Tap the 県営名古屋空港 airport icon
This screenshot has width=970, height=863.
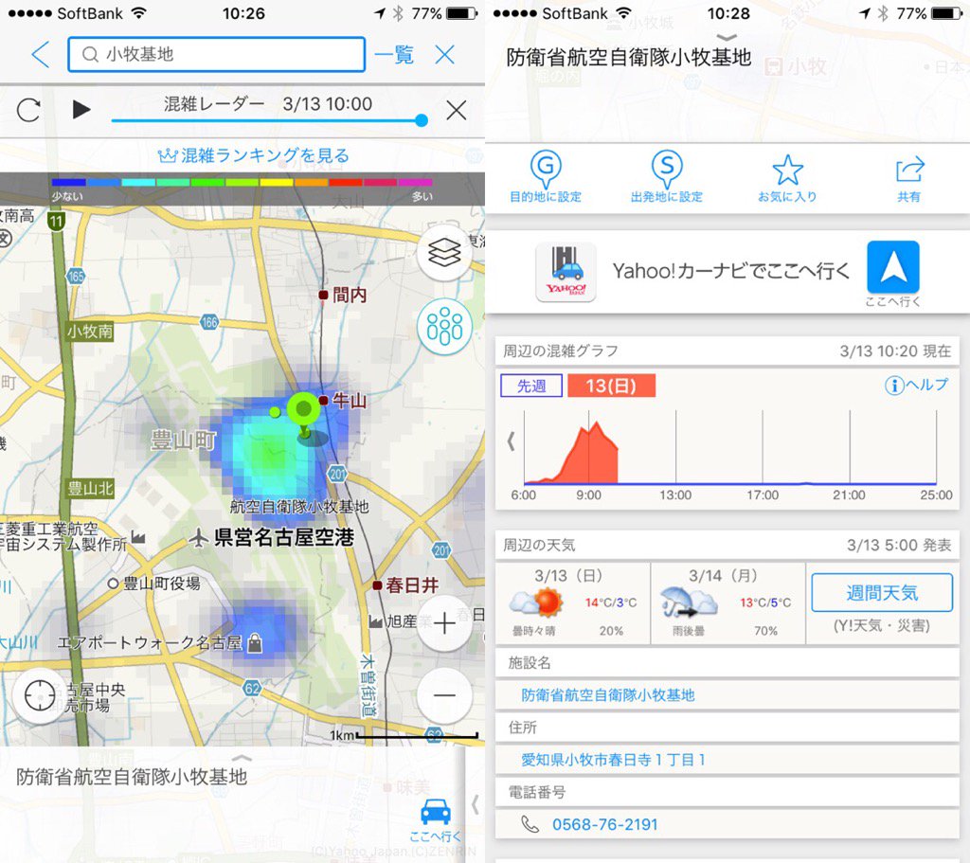pyautogui.click(x=199, y=537)
